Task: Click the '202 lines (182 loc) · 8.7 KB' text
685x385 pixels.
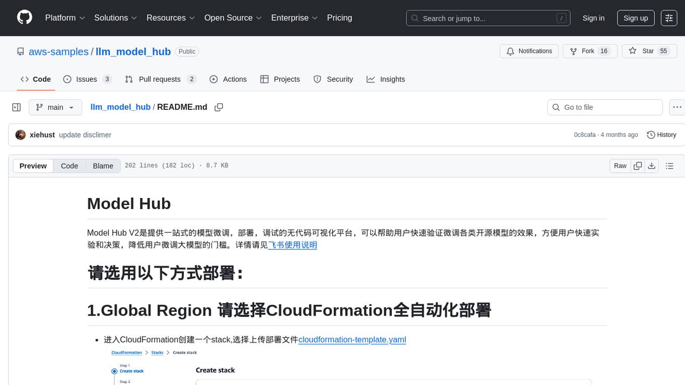Action: [176, 166]
